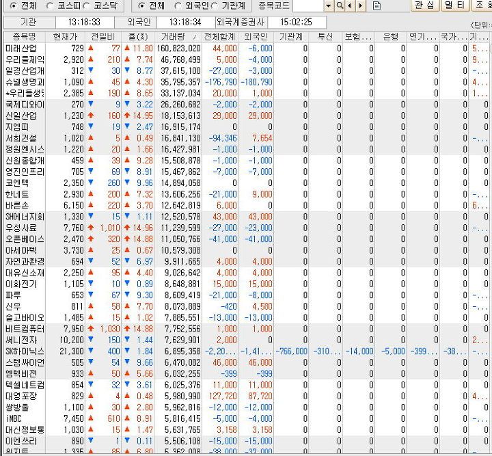Screen dimensions: 492x456
Task: Select the 자연과환경 stock row
Action: pyautogui.click(x=246, y=261)
